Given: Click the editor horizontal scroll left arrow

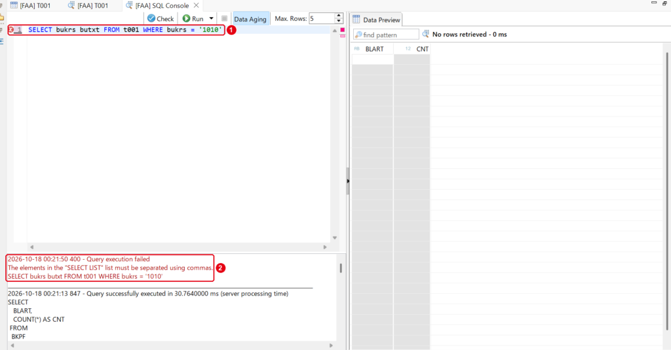Looking at the screenshot, I should (x=31, y=247).
